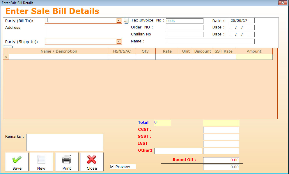
Task: Click the Challan No input field
Action: 185,34
